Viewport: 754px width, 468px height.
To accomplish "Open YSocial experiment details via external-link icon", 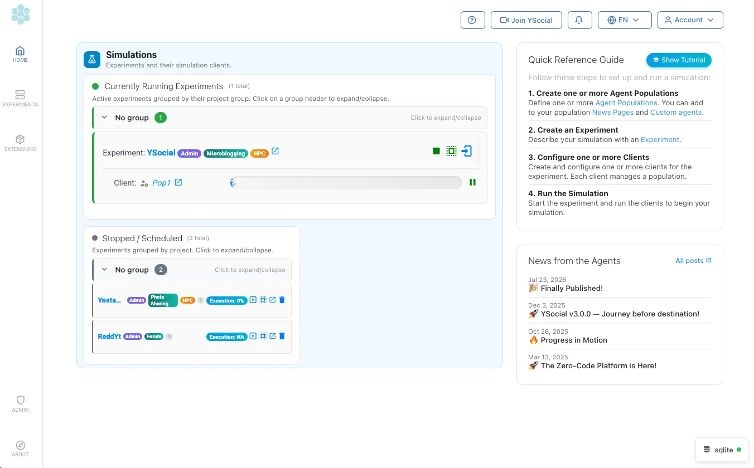I will pyautogui.click(x=275, y=152).
